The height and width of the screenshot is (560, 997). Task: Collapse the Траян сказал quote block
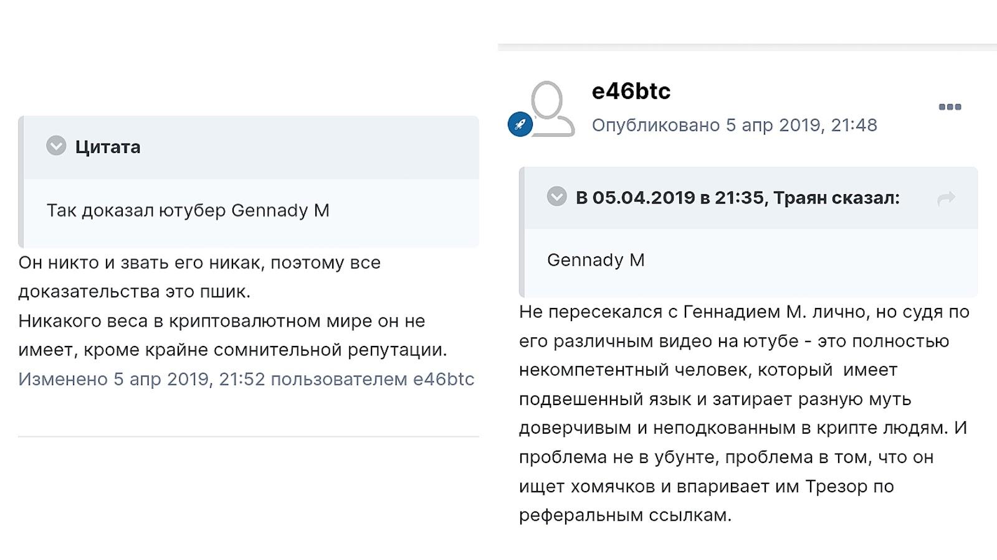556,197
